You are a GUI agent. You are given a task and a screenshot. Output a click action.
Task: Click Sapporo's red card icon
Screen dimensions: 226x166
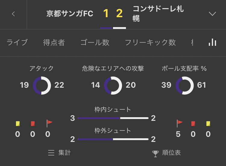(193, 124)
